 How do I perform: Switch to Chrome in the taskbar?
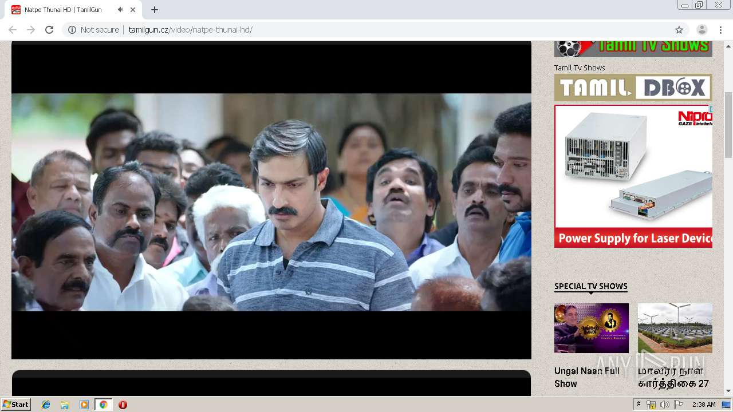coord(104,405)
